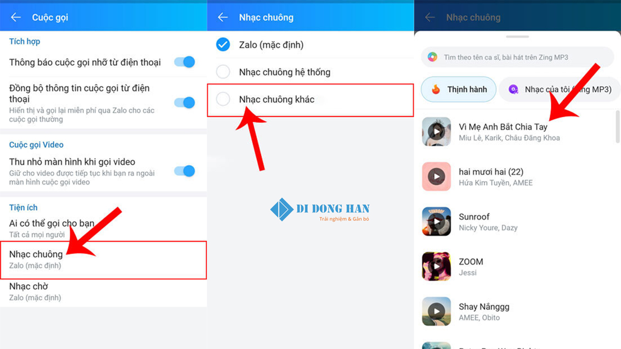Open Ai có thể gọi cho bạn

coord(103,228)
